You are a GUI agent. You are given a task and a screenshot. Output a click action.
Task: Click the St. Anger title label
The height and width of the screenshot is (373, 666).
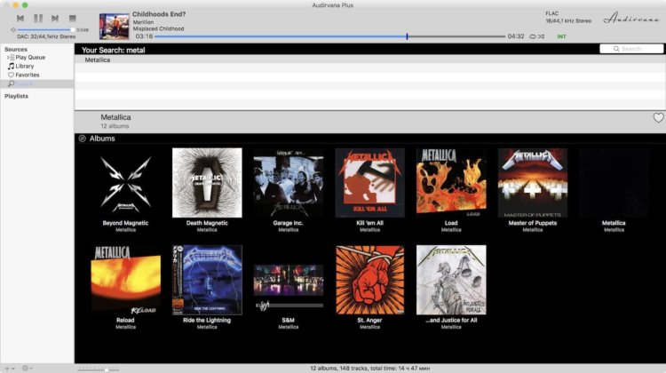coord(369,321)
